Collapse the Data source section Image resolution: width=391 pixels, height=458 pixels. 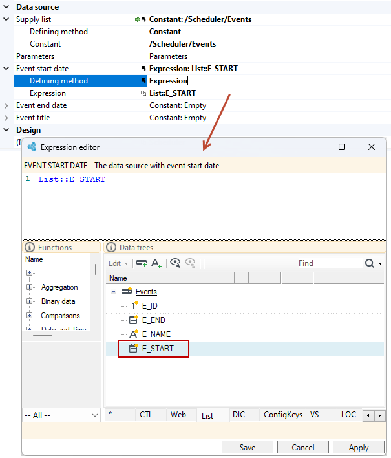(x=6, y=6)
